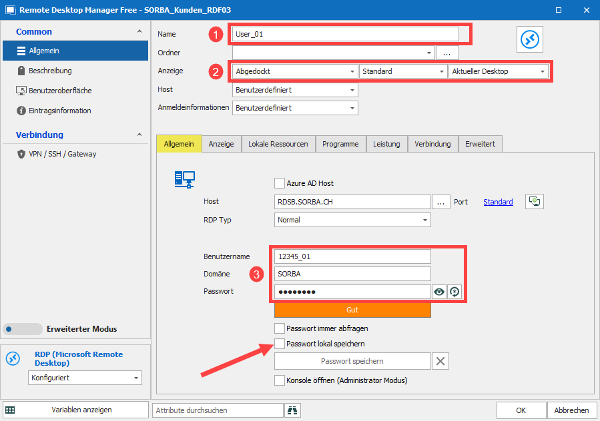The width and height of the screenshot is (600, 421).
Task: Check Passwort immer abfragen
Action: point(280,328)
